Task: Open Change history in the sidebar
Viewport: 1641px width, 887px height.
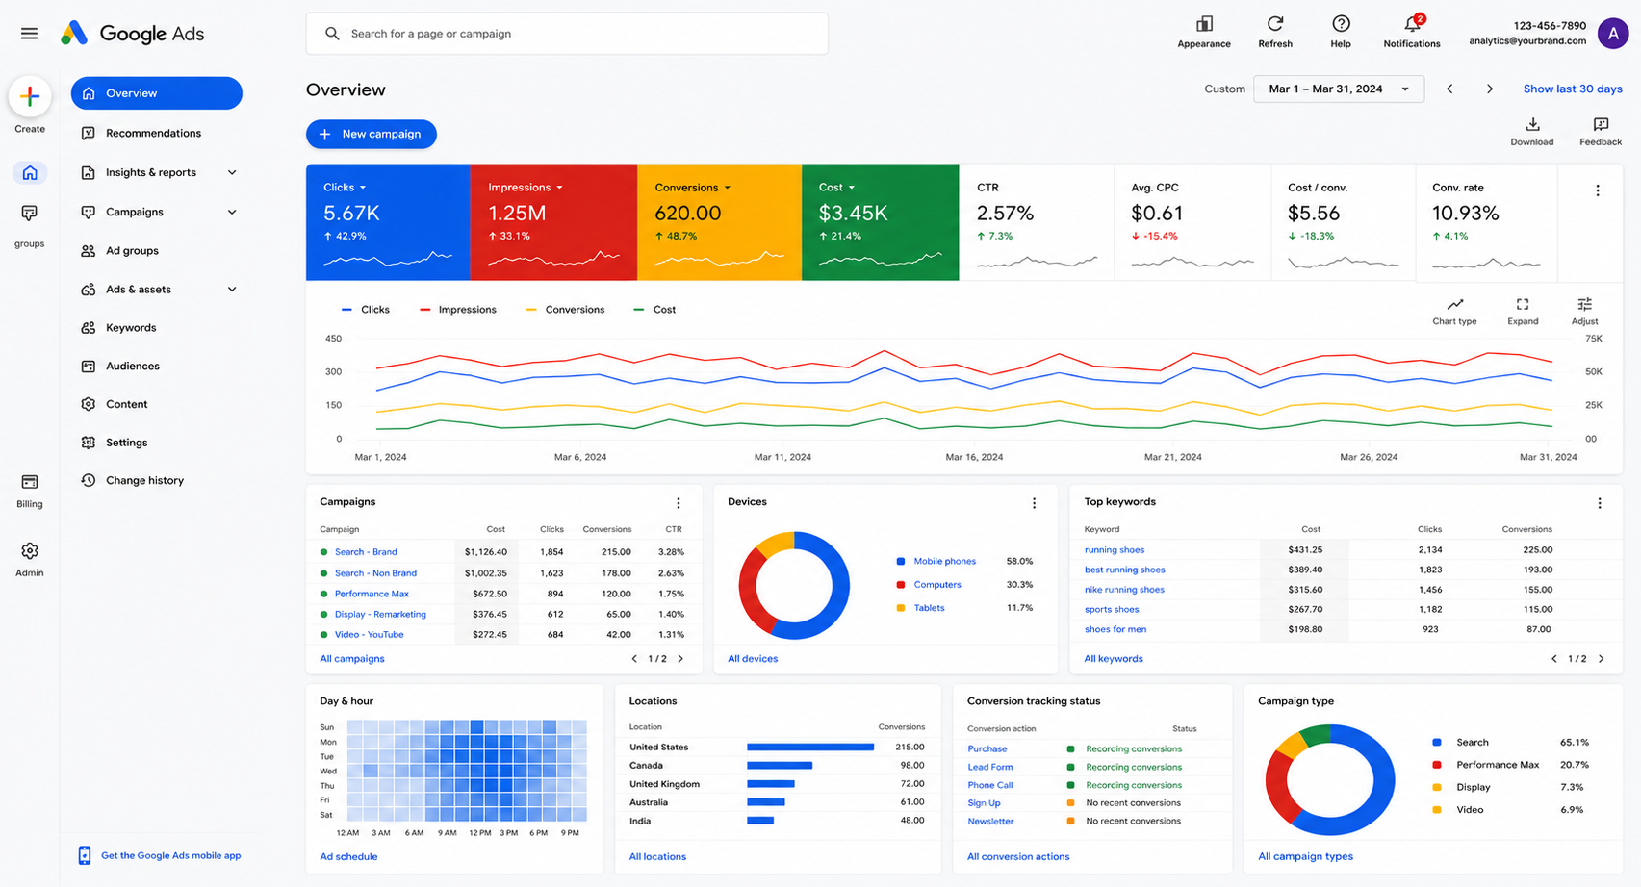Action: [x=144, y=480]
